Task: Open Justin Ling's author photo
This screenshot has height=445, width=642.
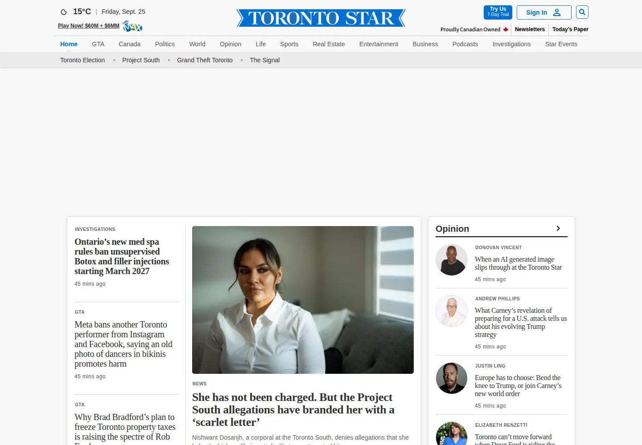Action: pyautogui.click(x=452, y=378)
